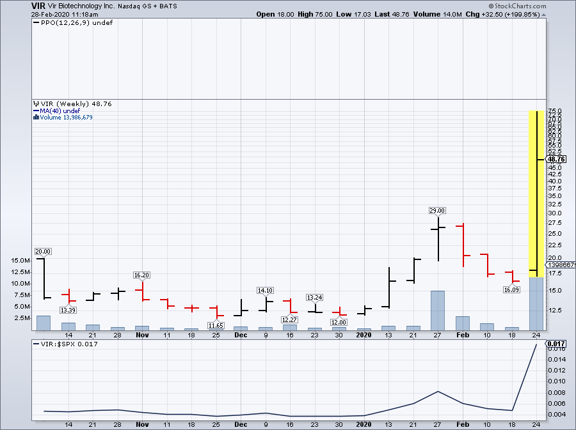Viewport: 576px width, 430px height.
Task: Click the 13.24 price callout
Action: pos(314,297)
